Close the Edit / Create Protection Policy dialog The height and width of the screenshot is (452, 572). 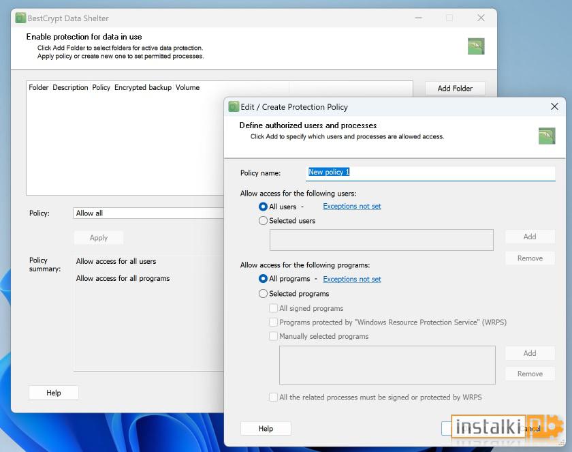coord(554,106)
